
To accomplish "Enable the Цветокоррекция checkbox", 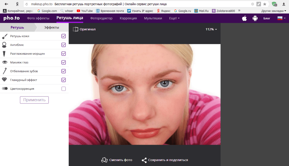I will point(64,89).
